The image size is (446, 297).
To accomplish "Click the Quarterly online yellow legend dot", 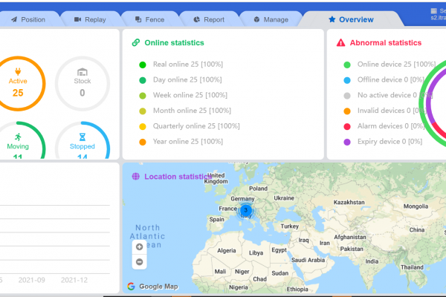I will coord(143,127).
